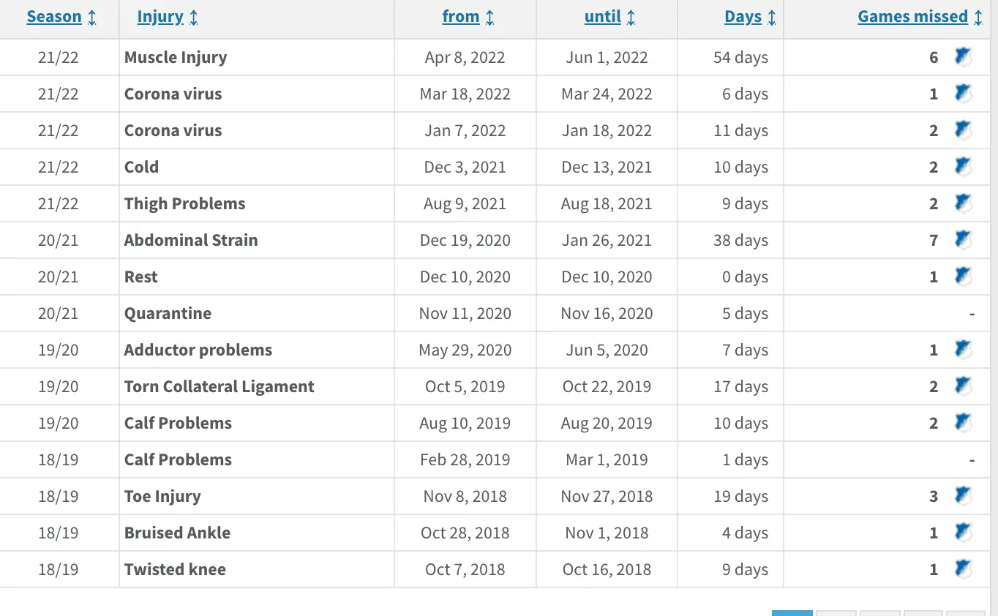Click the club crest in the Cold row
Image resolution: width=998 pixels, height=616 pixels.
(963, 167)
